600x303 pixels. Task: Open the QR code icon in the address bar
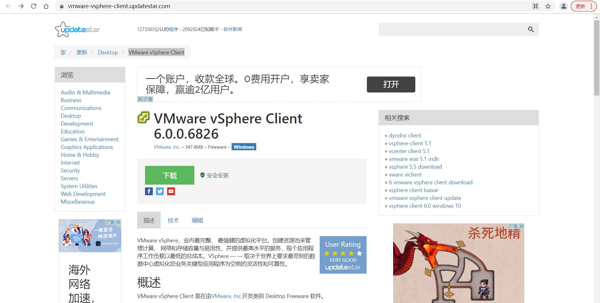[x=536, y=6]
